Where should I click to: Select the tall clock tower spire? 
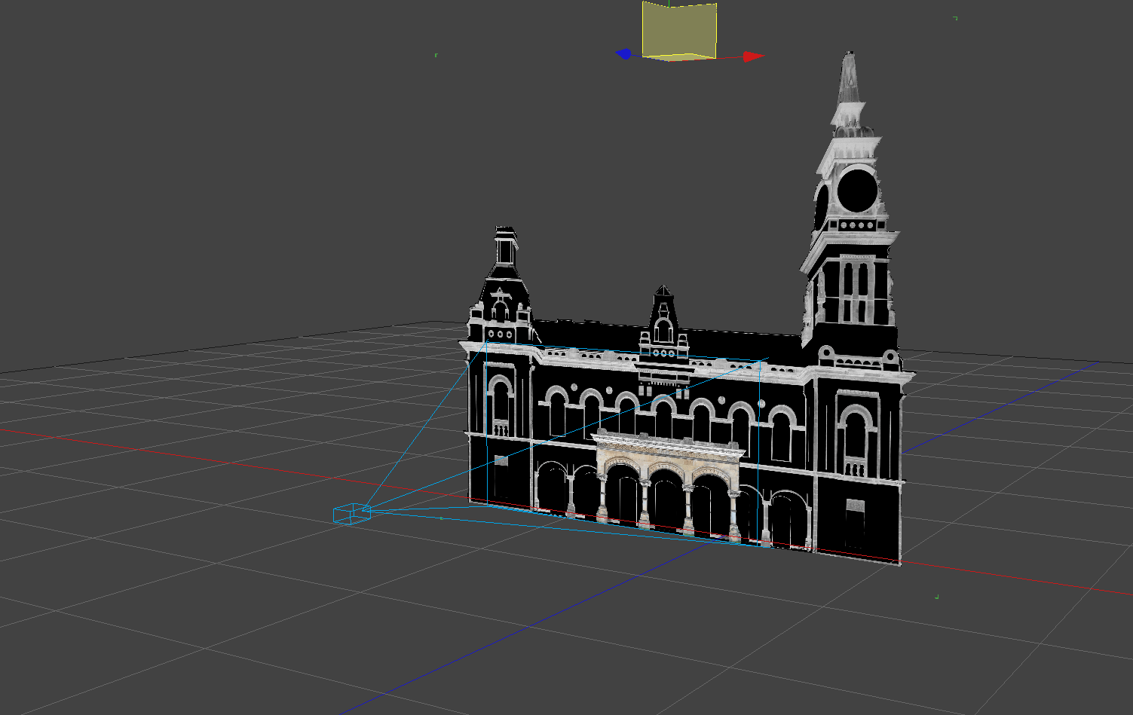849,83
